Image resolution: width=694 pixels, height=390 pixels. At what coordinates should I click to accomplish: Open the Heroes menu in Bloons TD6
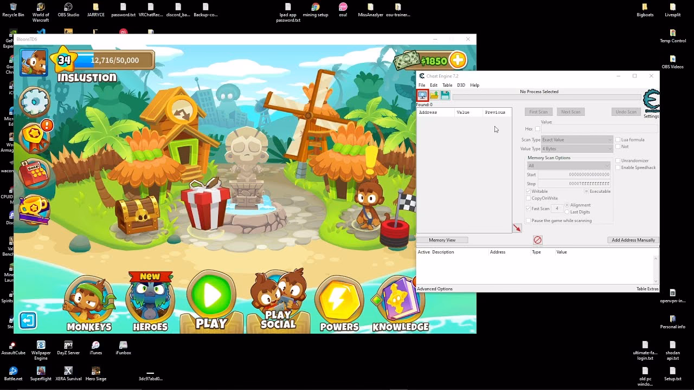150,302
